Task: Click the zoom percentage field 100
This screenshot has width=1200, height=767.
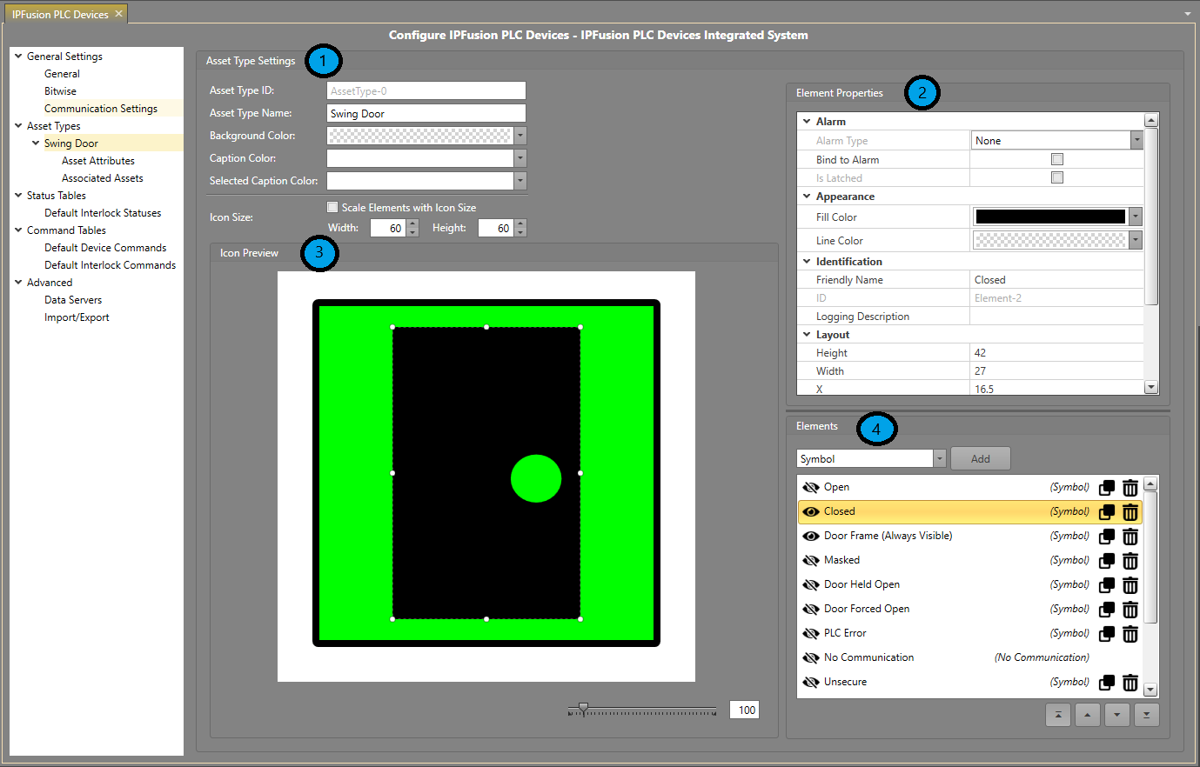Action: click(744, 710)
